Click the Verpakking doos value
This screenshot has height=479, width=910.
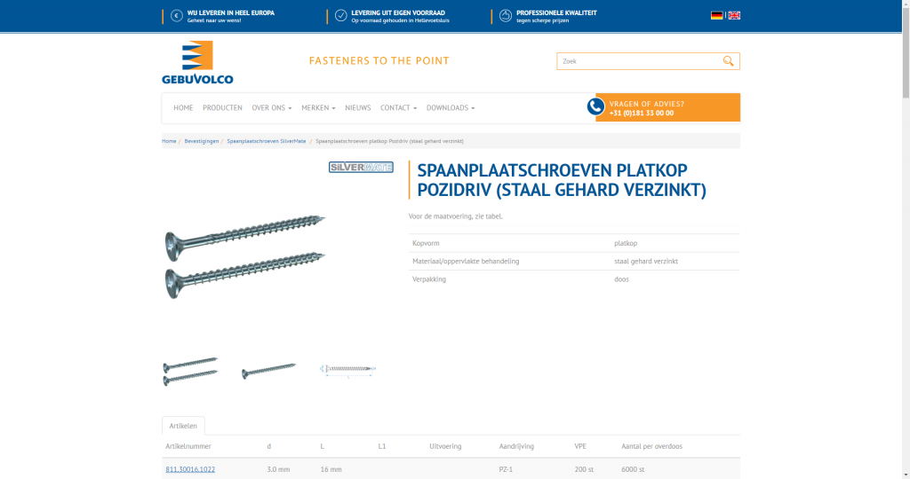[621, 279]
